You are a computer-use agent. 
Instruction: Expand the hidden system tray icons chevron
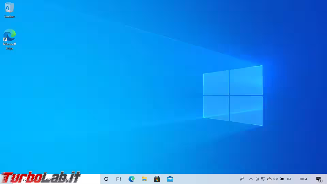[x=251, y=179]
